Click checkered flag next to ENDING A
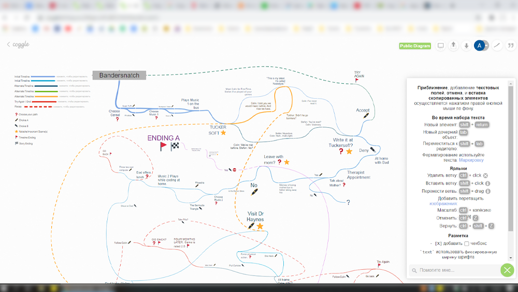Screen dimensions: 518x292 pyautogui.click(x=175, y=146)
